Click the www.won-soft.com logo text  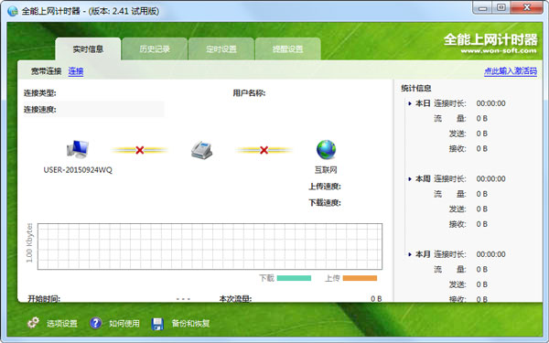click(499, 50)
